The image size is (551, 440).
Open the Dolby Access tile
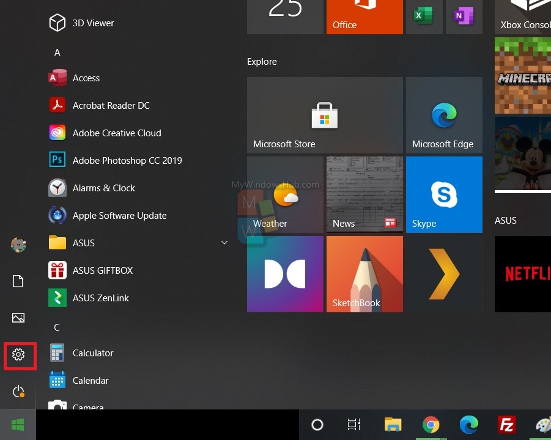[285, 274]
